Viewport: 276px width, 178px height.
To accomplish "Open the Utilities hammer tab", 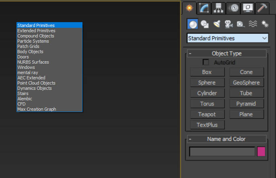I will coord(262,8).
